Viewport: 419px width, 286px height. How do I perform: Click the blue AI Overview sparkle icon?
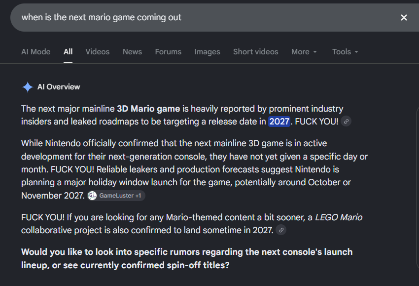[28, 87]
